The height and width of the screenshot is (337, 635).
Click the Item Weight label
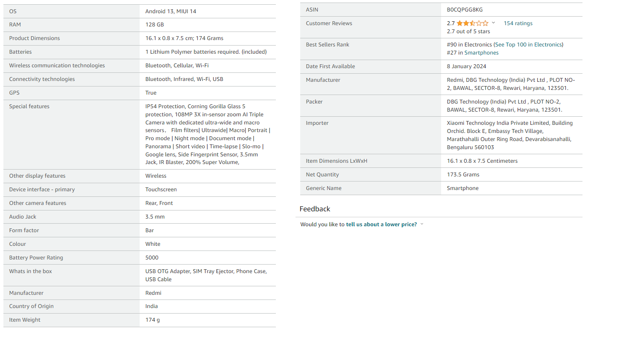click(x=25, y=320)
